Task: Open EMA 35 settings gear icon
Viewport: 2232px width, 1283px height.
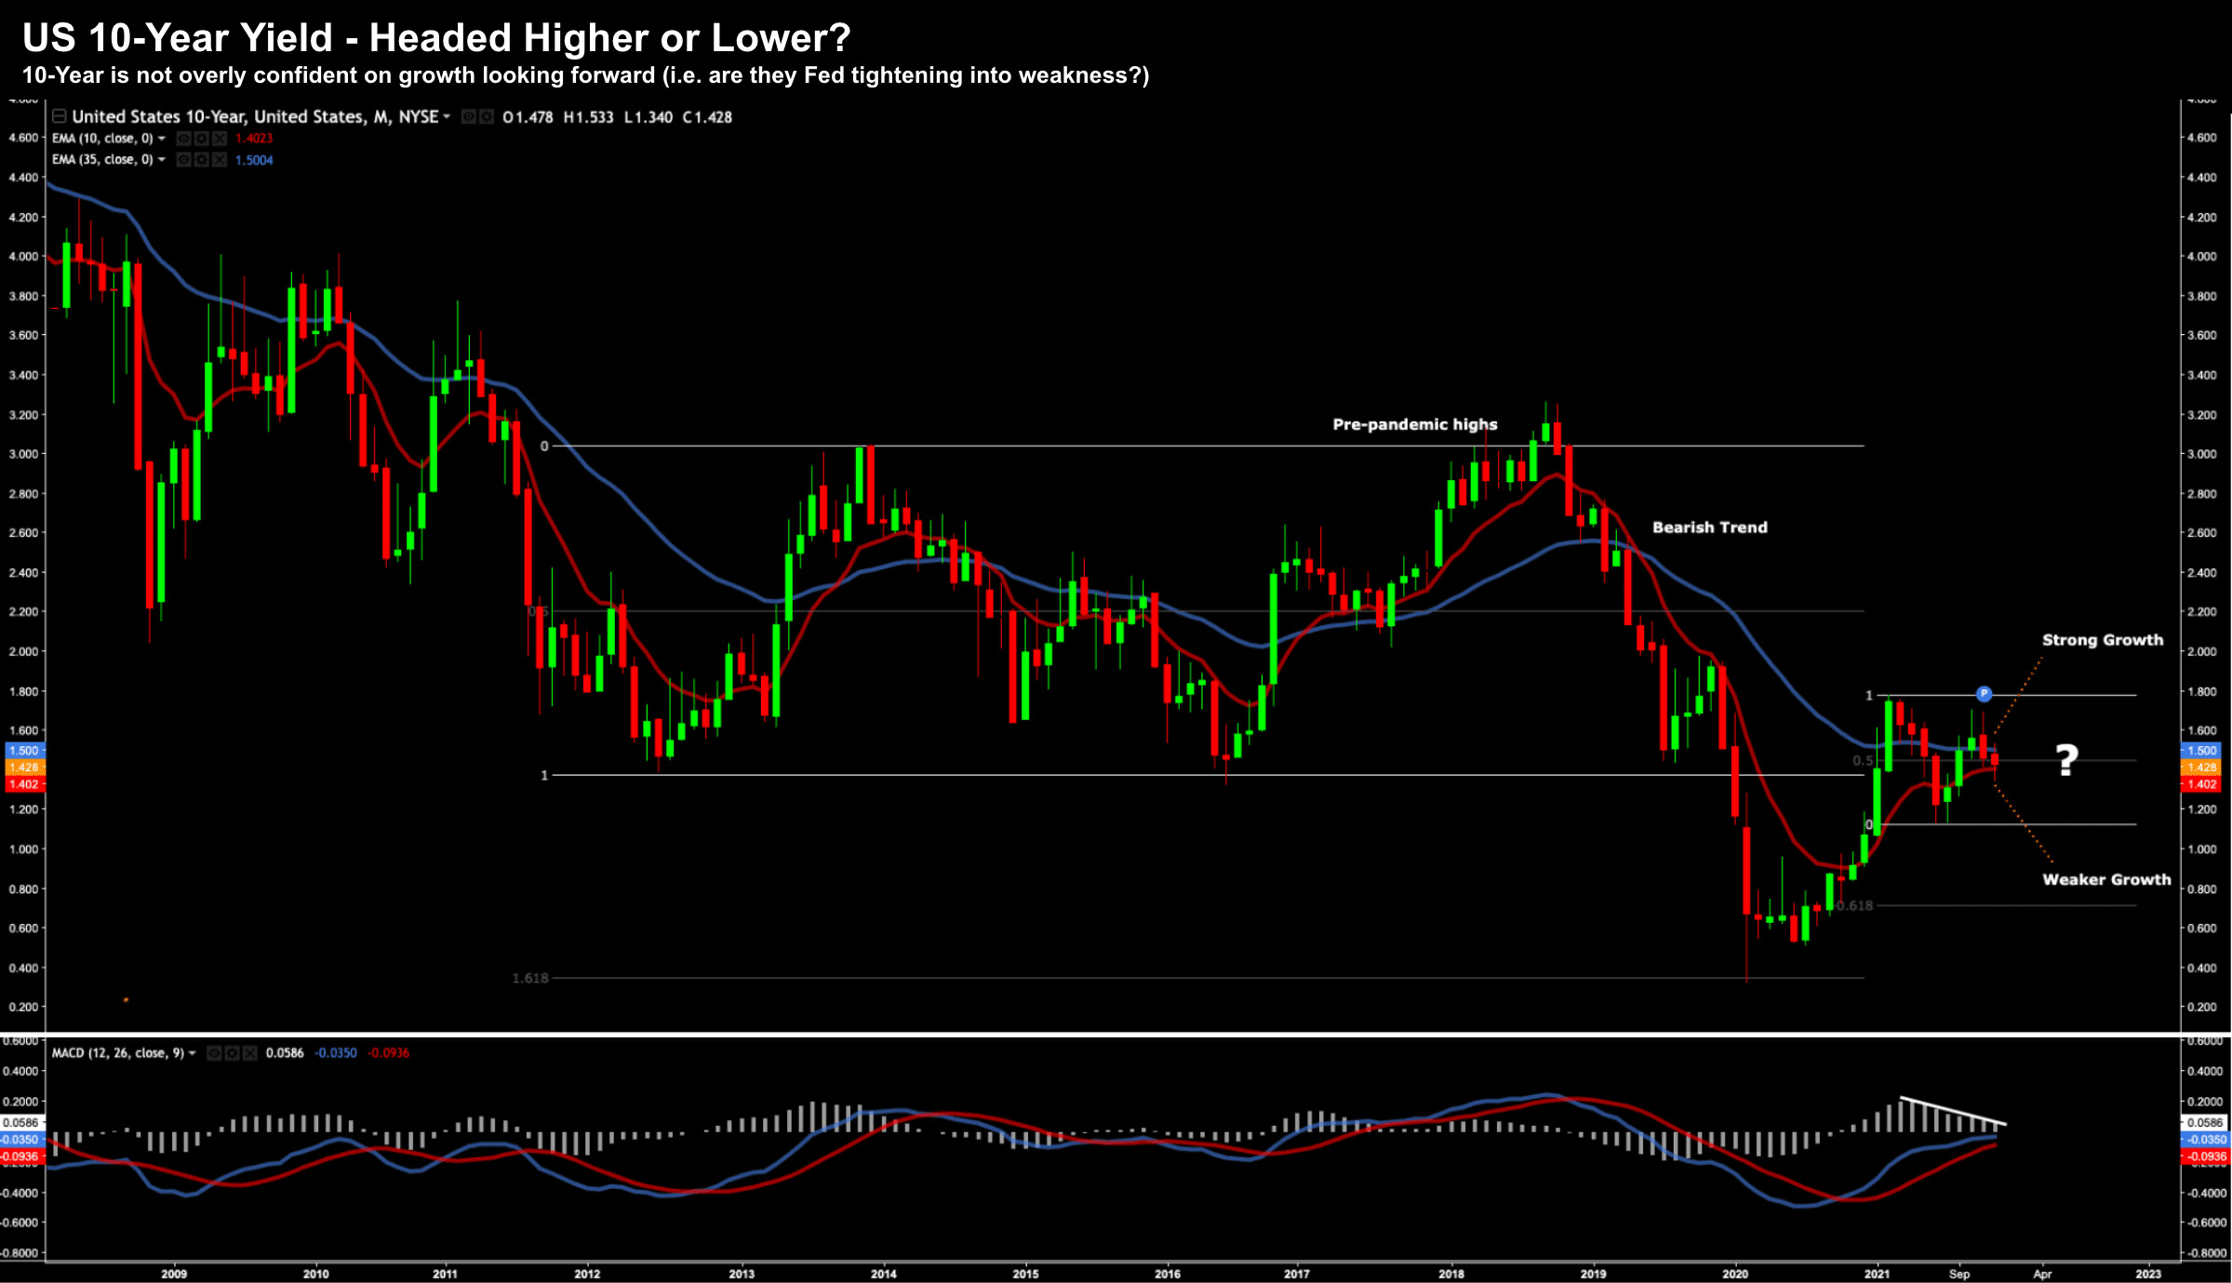Action: [201, 160]
